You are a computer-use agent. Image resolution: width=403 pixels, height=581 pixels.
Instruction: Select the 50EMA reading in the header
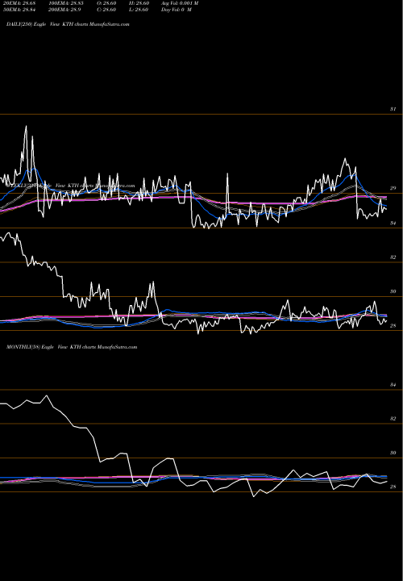pyautogui.click(x=19, y=10)
